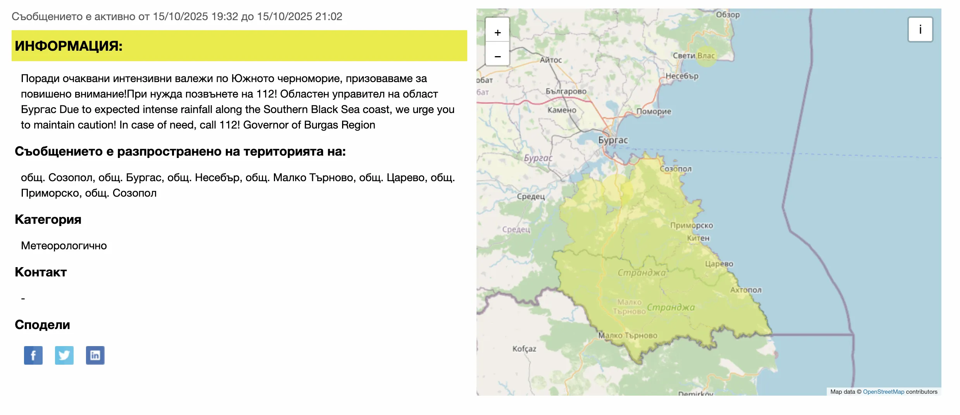The height and width of the screenshot is (415, 960).
Task: Click the Бургас city label on map
Action: (x=612, y=140)
